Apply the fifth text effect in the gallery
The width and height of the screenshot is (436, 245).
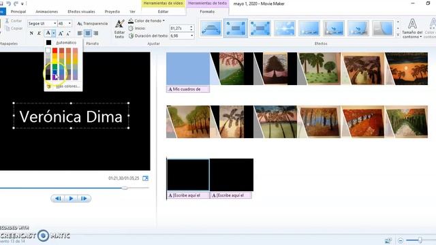(309, 28)
